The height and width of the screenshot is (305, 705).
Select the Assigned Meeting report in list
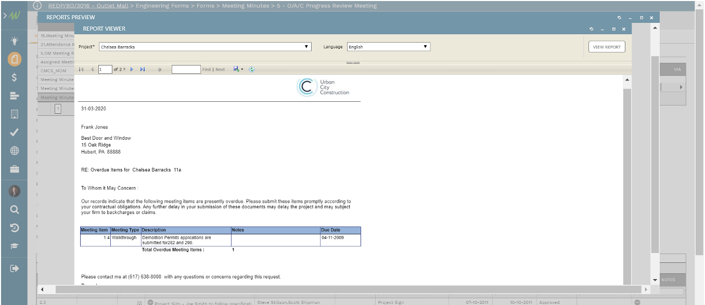tap(56, 62)
